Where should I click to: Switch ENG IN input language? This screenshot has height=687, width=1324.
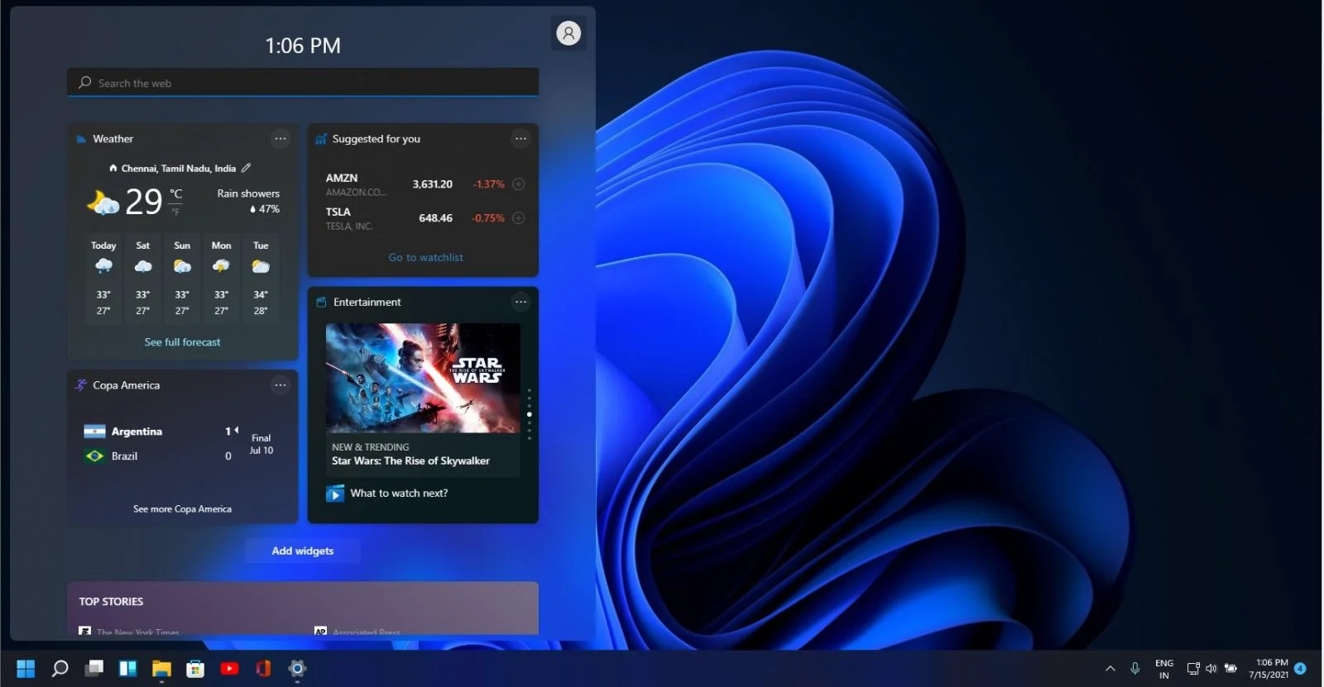click(x=1164, y=669)
